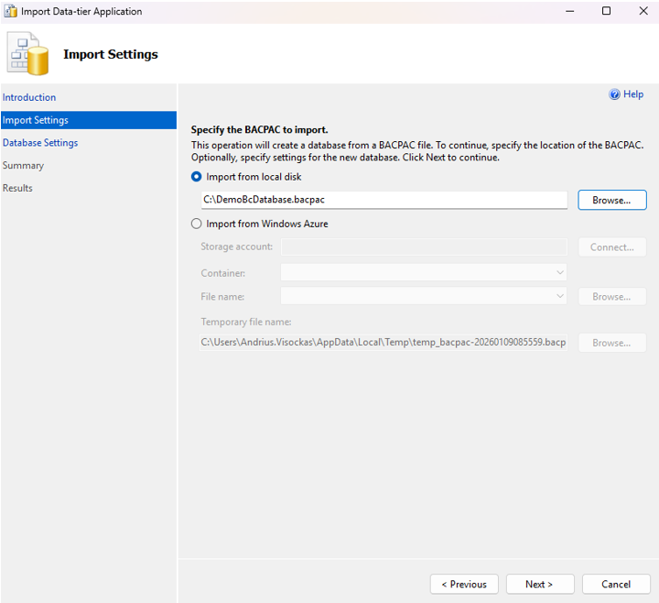Click the Storage account text field
Screen dimensions: 659x603
click(x=424, y=247)
